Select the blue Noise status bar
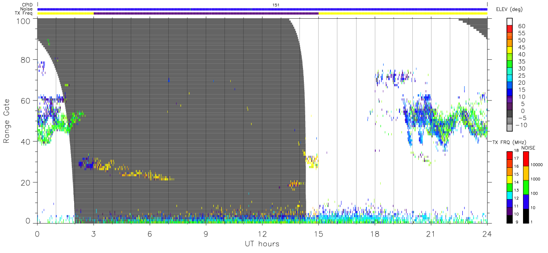This screenshot has width=548, height=253. coord(262,9)
